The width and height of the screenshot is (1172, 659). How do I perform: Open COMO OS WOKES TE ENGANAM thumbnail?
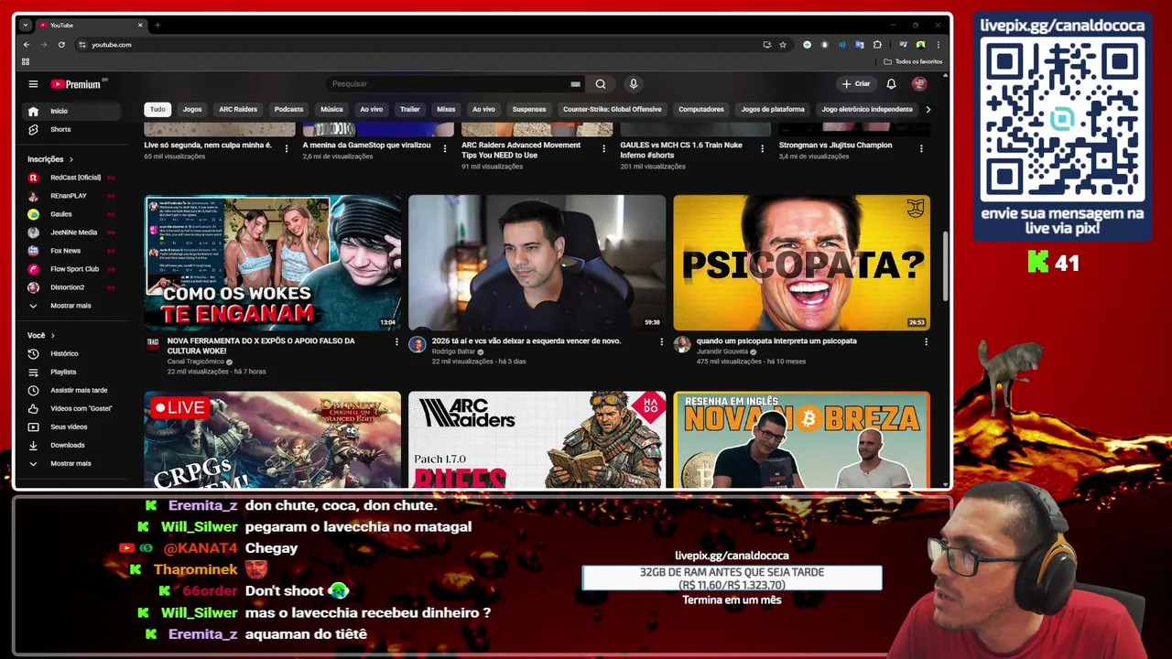[273, 263]
